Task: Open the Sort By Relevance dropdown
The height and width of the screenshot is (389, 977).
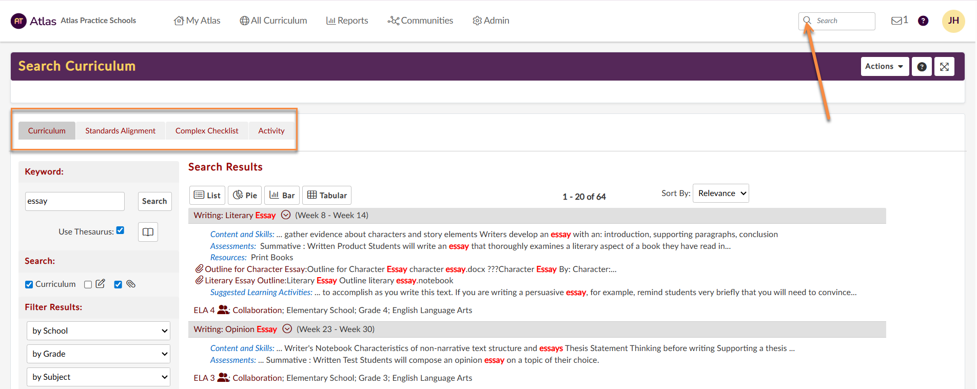Action: [x=720, y=193]
